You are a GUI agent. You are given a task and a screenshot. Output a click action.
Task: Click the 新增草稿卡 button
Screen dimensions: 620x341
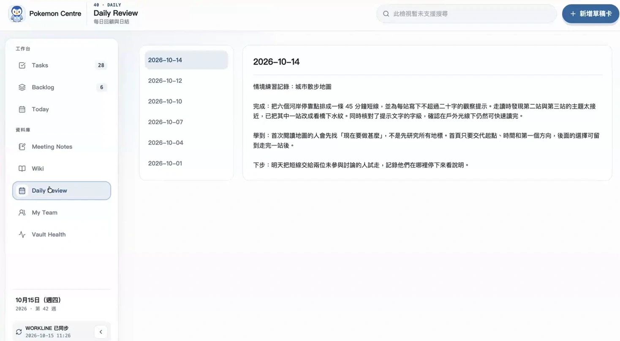pyautogui.click(x=590, y=14)
